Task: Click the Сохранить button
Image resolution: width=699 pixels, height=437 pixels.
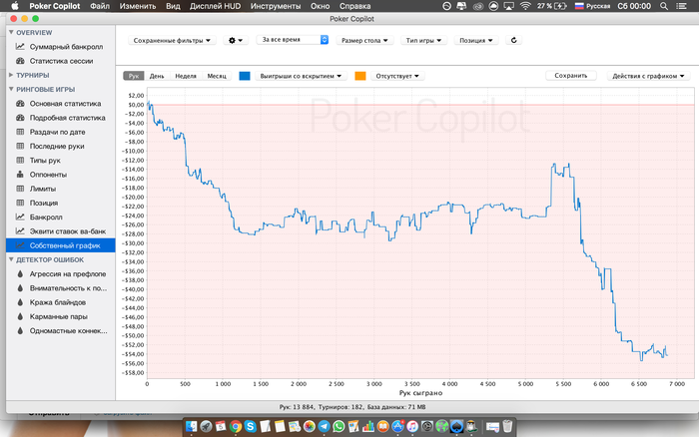Action: point(571,75)
